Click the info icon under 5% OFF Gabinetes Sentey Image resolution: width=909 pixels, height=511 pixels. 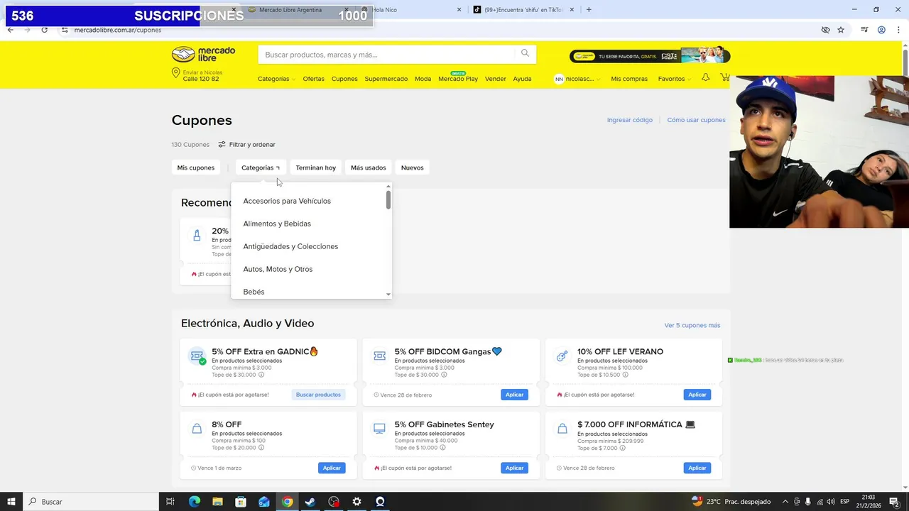[444, 448]
